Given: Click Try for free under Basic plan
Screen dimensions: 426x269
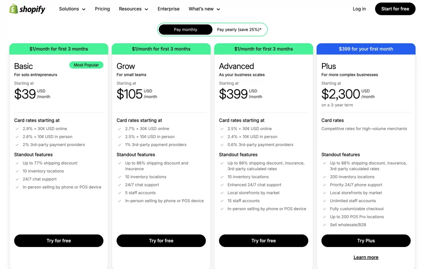Looking at the screenshot, I should 59,241.
